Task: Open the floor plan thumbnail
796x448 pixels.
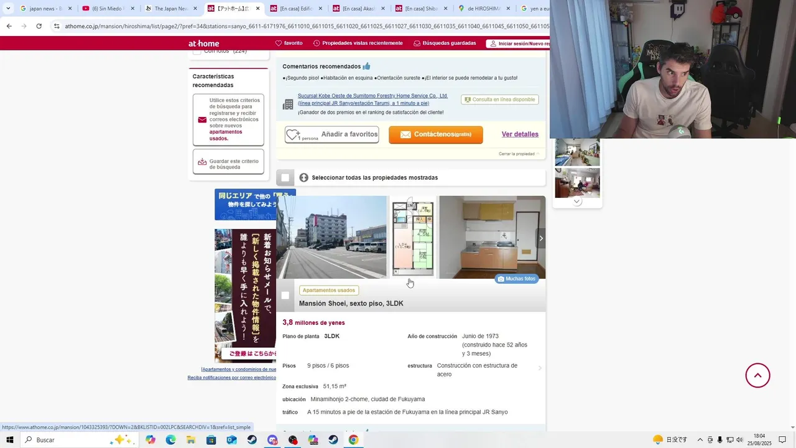Action: [x=413, y=237]
